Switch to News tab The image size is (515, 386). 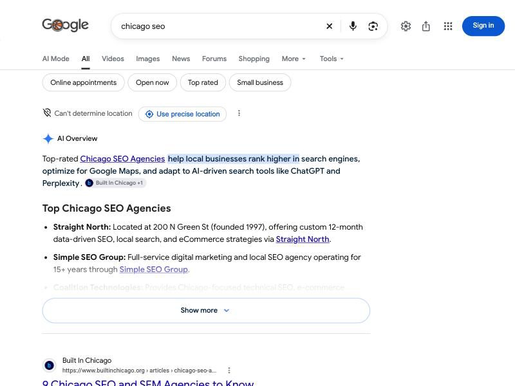[x=181, y=59]
